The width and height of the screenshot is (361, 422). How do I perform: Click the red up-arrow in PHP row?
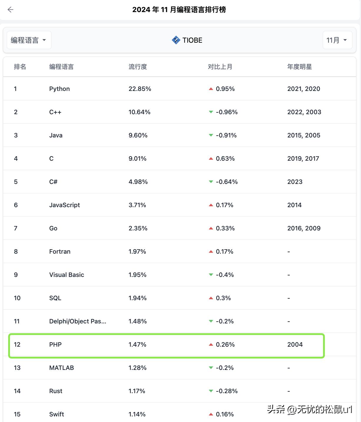tap(211, 345)
